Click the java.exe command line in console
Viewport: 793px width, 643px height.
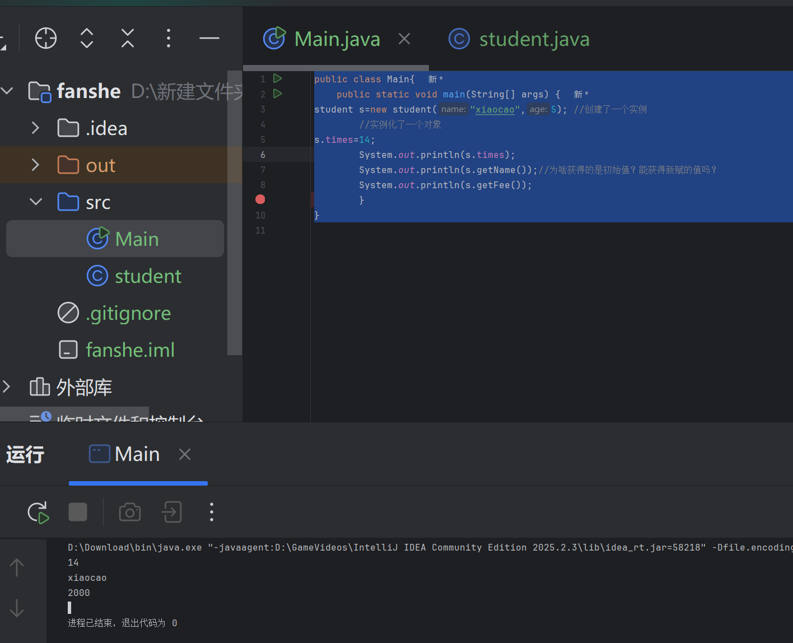tap(430, 547)
